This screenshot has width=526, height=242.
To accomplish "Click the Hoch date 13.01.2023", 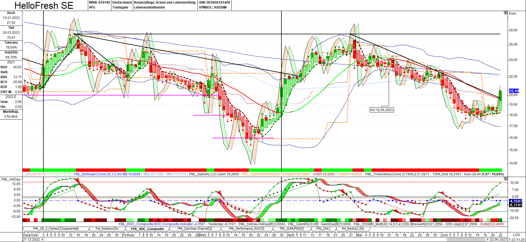I will click(11, 18).
